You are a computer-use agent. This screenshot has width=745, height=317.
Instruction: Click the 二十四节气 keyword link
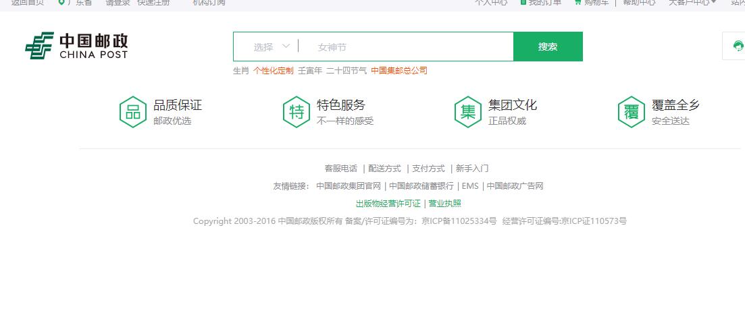(x=346, y=71)
